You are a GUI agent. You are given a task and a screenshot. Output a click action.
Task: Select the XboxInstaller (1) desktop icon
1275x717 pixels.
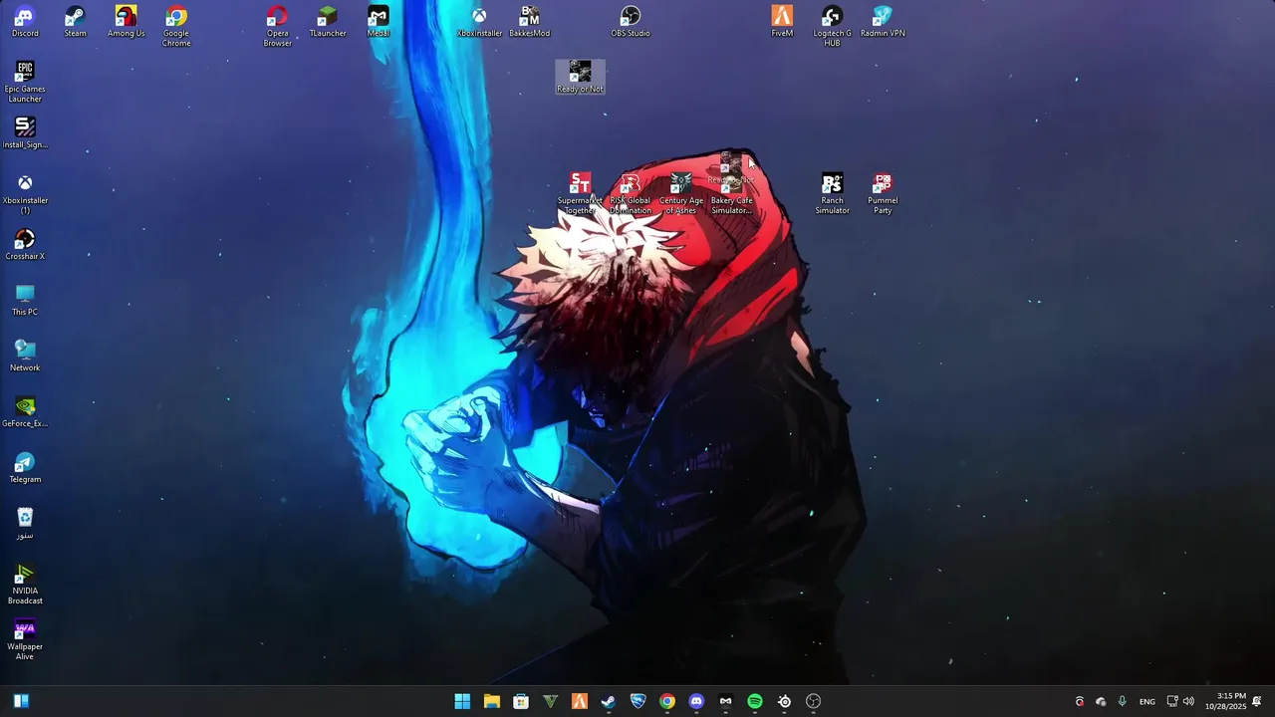[x=25, y=193]
